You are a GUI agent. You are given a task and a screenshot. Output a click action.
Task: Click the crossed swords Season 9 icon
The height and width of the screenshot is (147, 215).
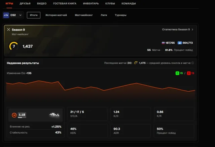(9, 30)
